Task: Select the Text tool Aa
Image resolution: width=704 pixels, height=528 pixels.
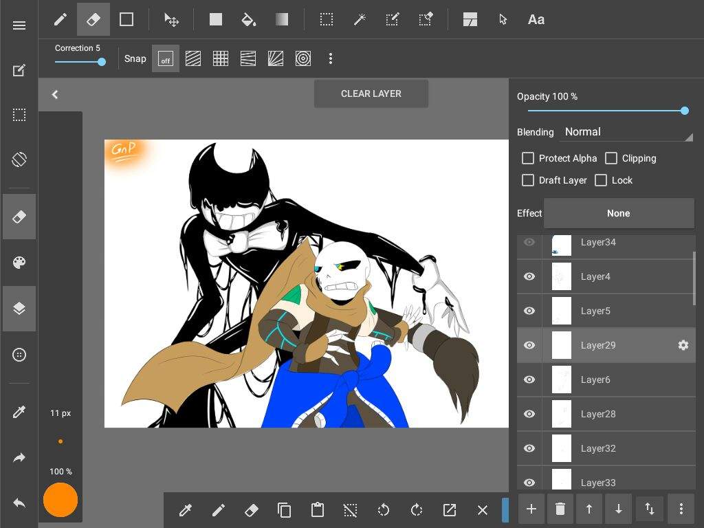Action: pos(536,20)
